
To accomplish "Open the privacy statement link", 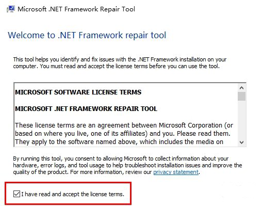I will click(176, 172).
